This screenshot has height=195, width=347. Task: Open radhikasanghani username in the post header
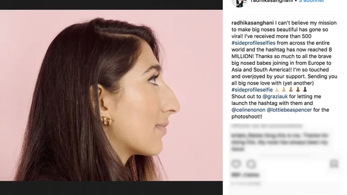pyautogui.click(x=272, y=1)
